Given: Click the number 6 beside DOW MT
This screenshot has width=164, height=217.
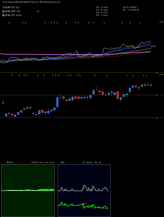Looking at the screenshot, I should point(38,12).
